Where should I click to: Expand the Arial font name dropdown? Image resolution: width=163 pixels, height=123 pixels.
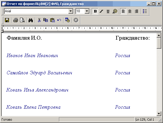71,11
